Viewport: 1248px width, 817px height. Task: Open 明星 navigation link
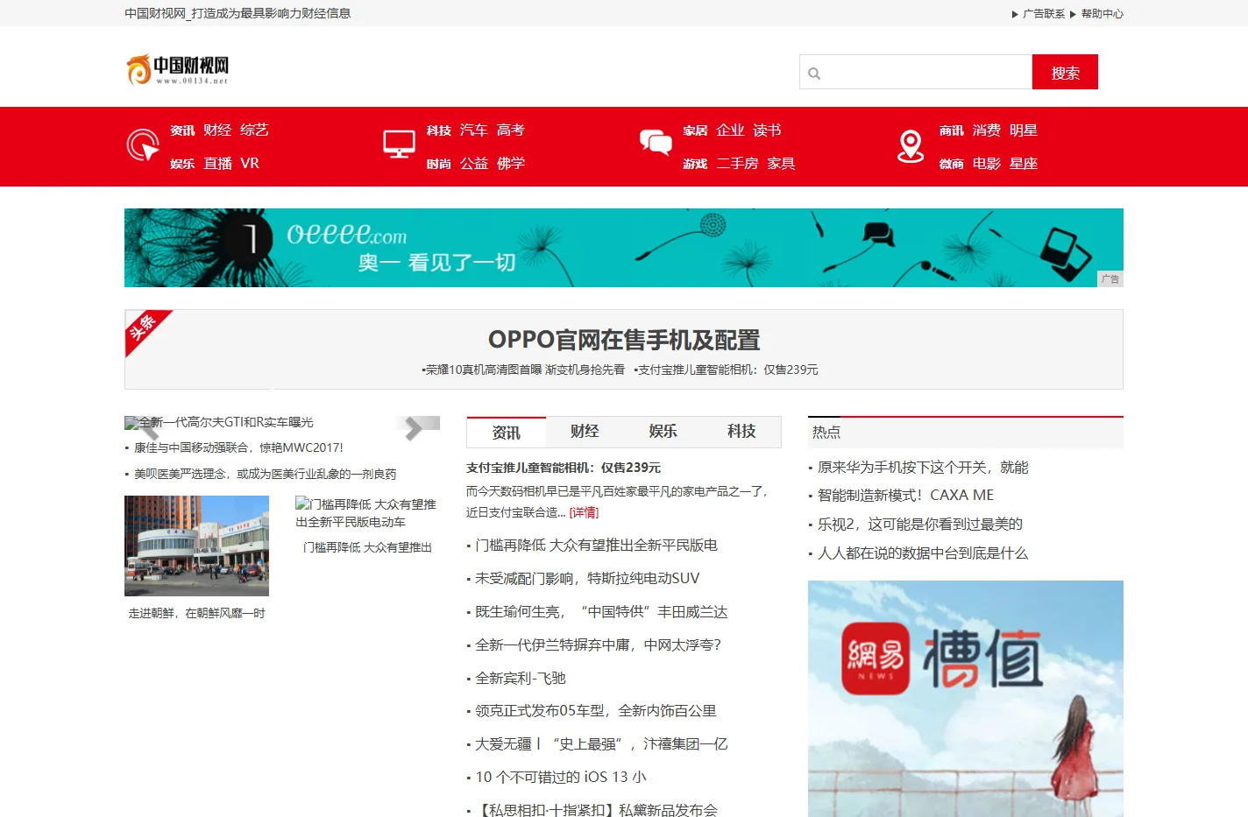coord(1024,130)
